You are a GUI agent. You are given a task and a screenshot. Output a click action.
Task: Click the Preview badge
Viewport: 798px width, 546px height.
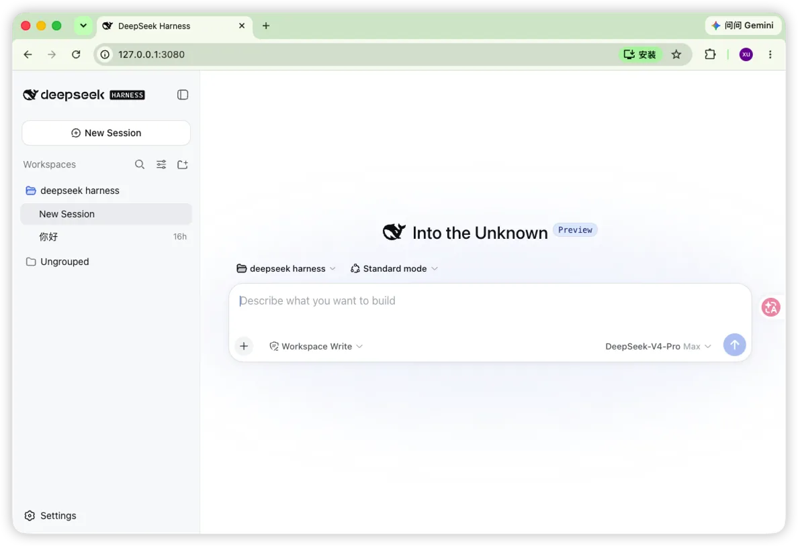[575, 230]
